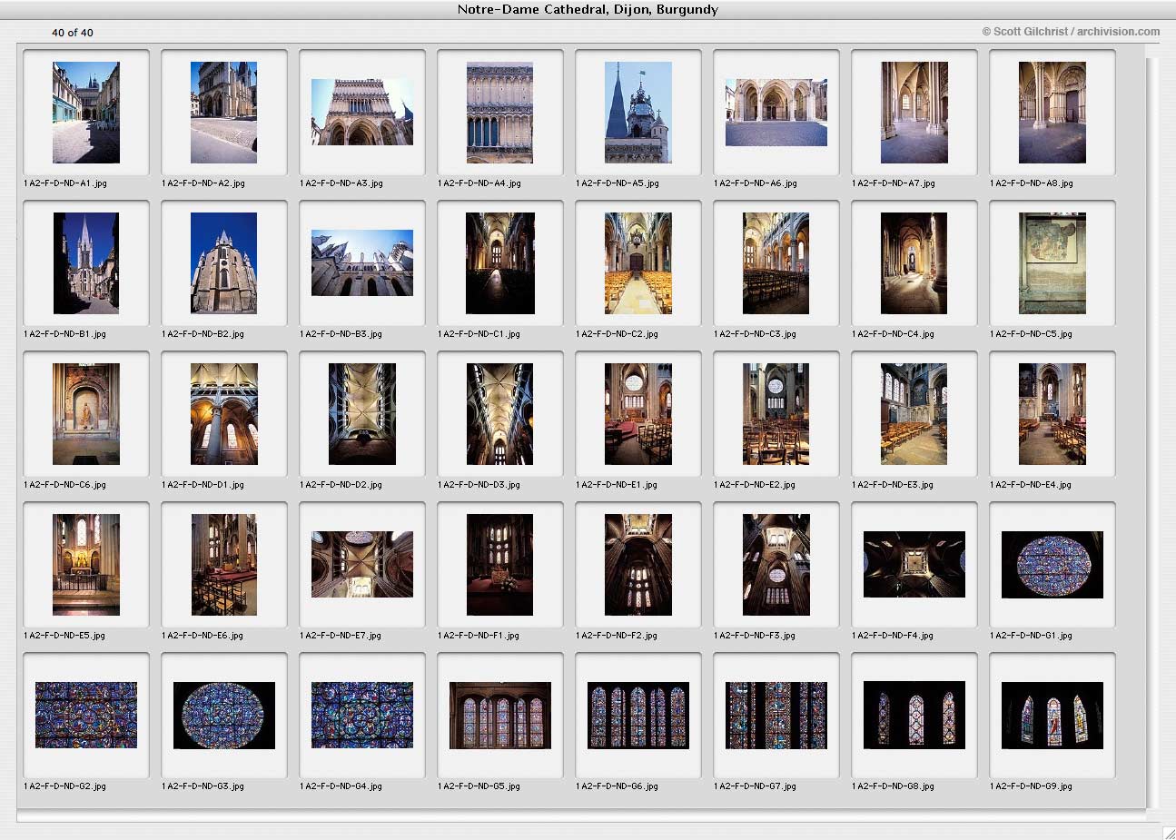Open clock tower thumbnail 1A2-F-D-ND-A5.jpg
Image resolution: width=1176 pixels, height=840 pixels.
click(638, 113)
